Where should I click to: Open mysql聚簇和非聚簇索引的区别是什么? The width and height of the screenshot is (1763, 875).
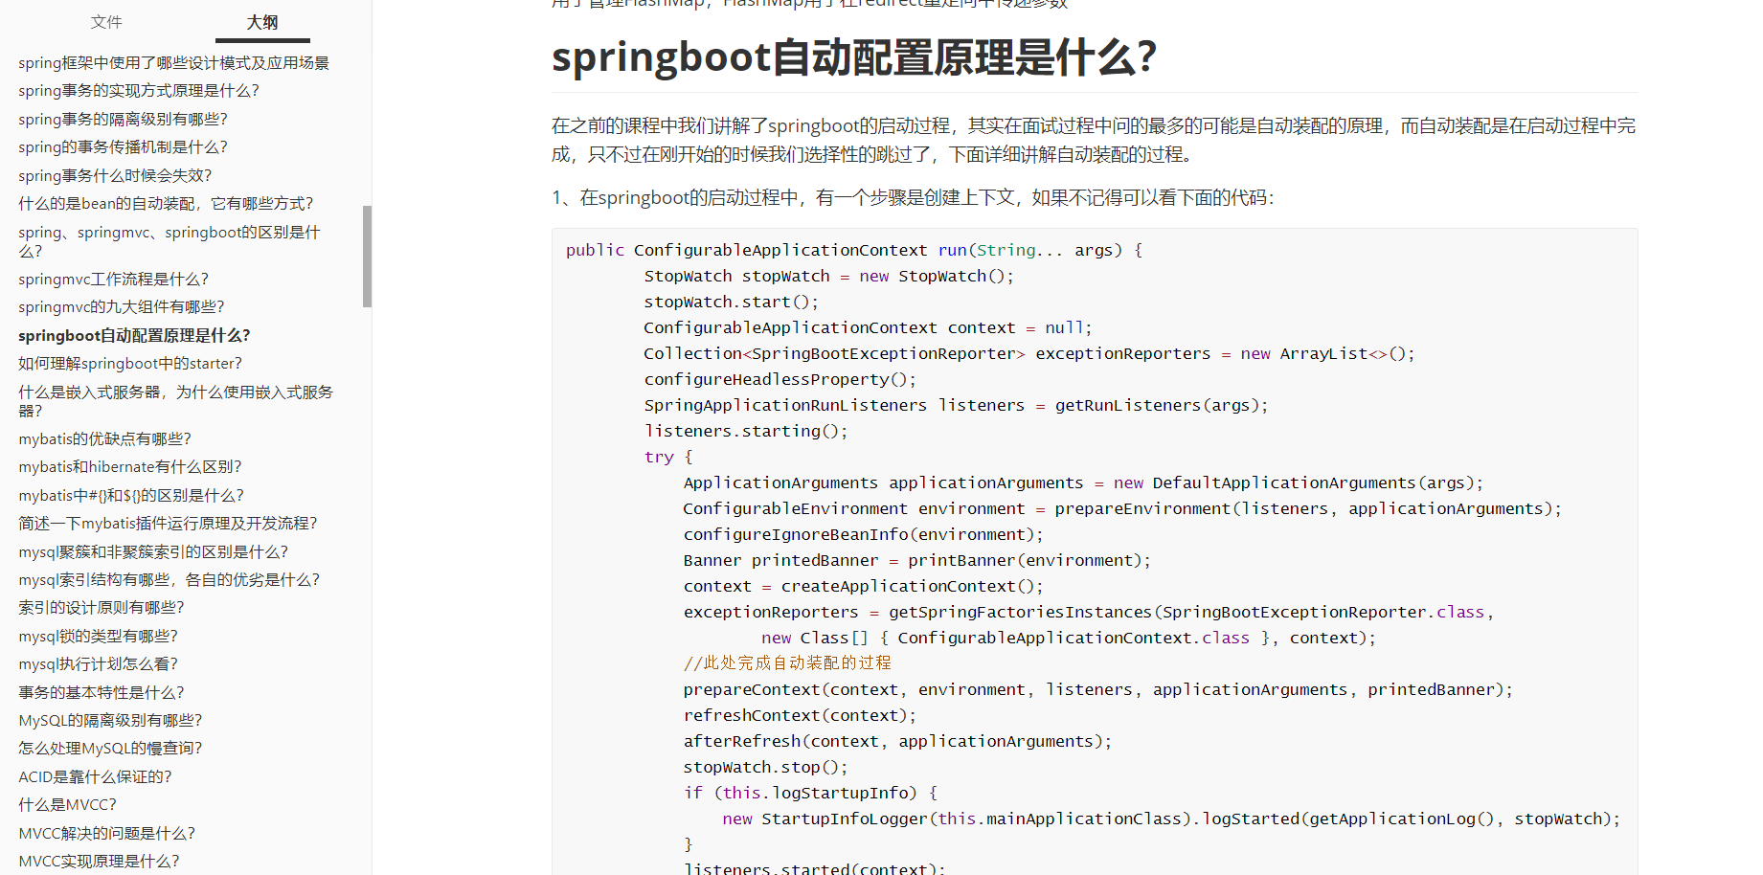click(x=153, y=552)
